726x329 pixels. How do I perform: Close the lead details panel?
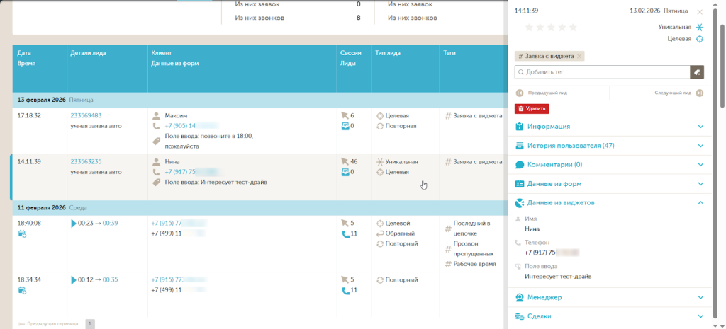700,12
